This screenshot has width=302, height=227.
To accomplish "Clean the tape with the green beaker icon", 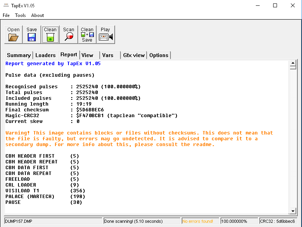I will point(50,35).
